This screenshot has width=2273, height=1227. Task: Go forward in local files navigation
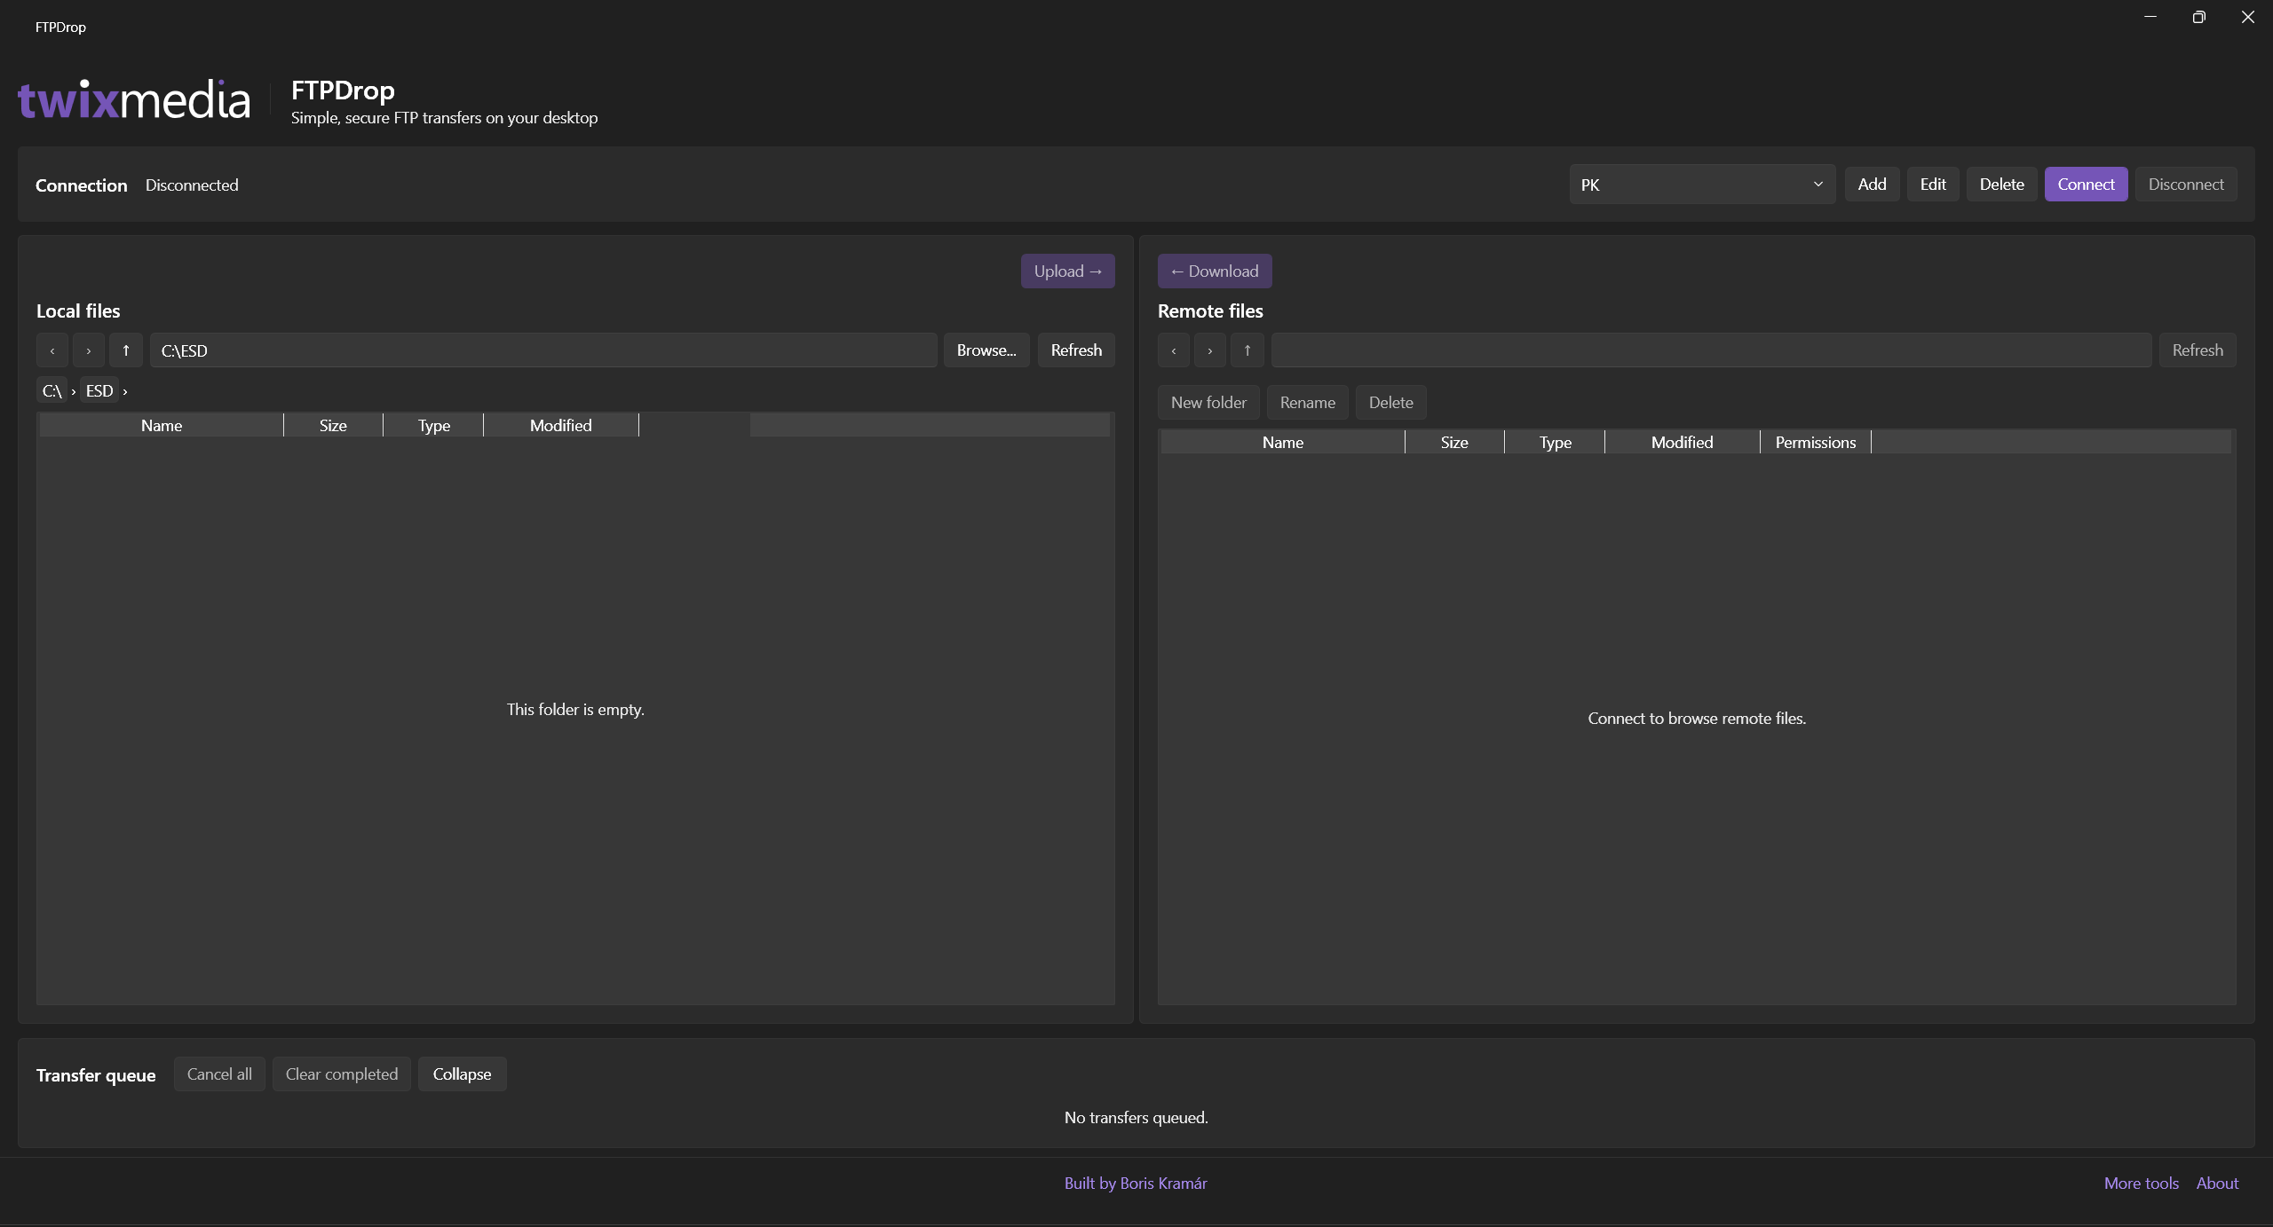pyautogui.click(x=89, y=350)
